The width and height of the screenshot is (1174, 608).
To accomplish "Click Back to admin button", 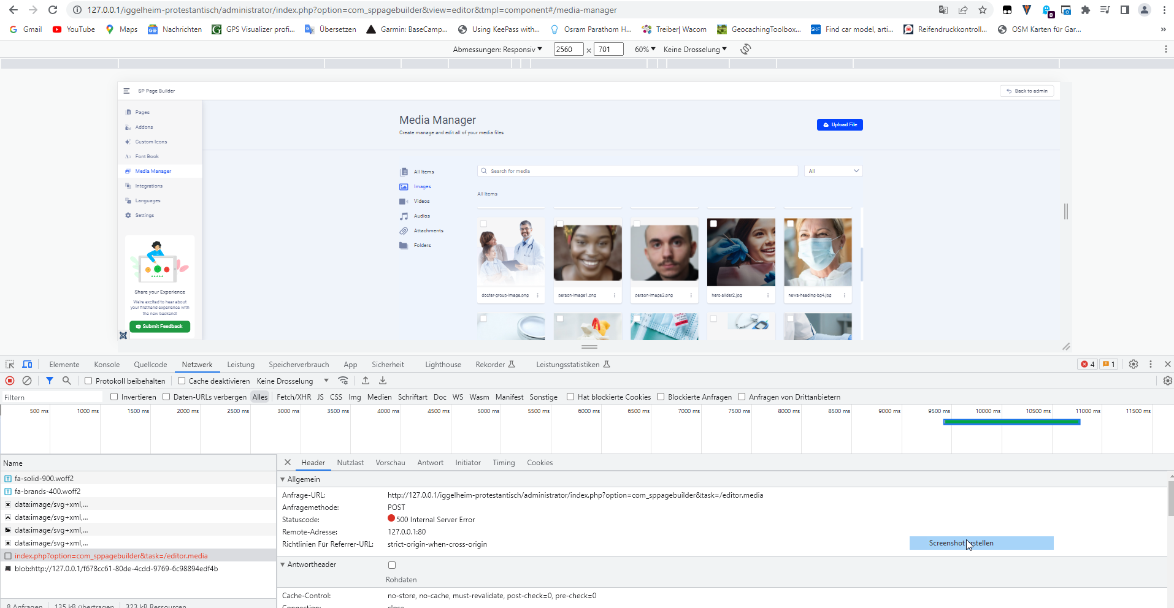I will (1027, 91).
